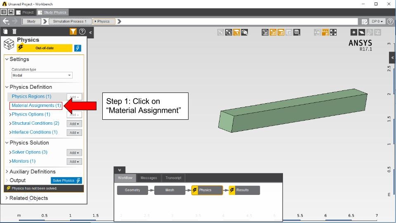The image size is (396, 223).
Task: Expand Auxiliary Definitions section
Action: point(7,171)
